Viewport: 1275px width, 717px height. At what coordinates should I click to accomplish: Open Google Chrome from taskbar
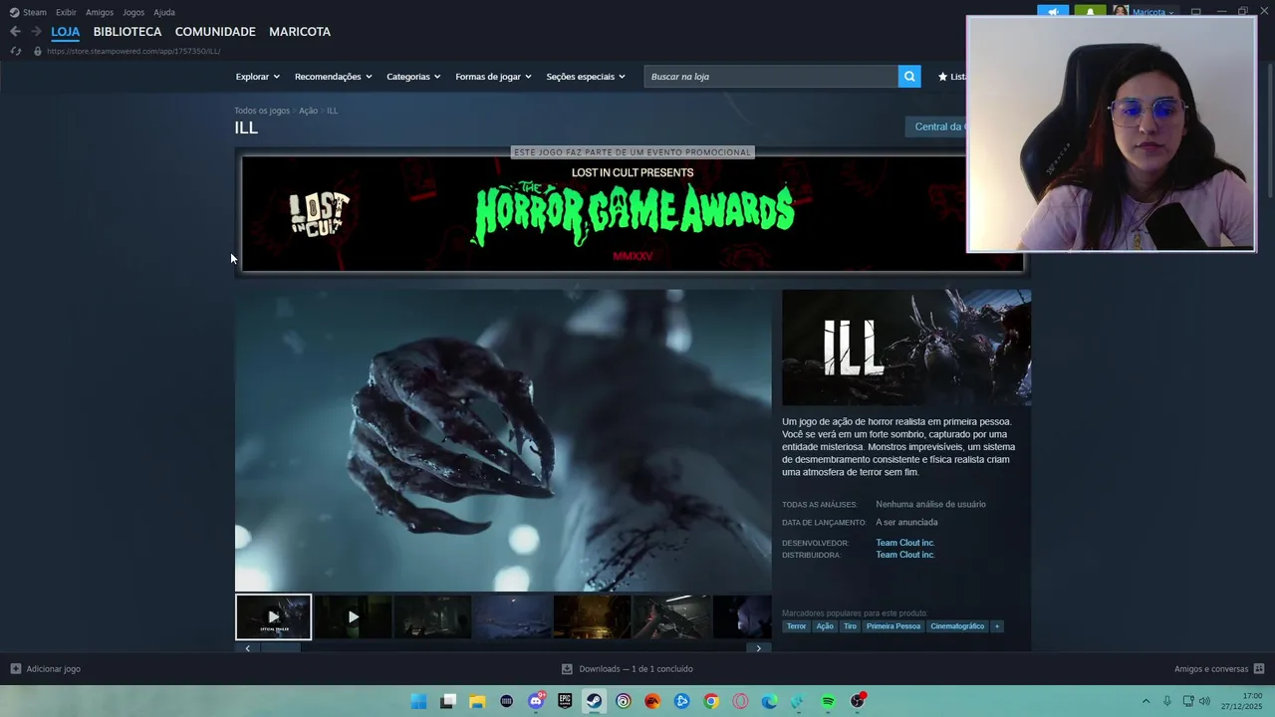(x=711, y=701)
